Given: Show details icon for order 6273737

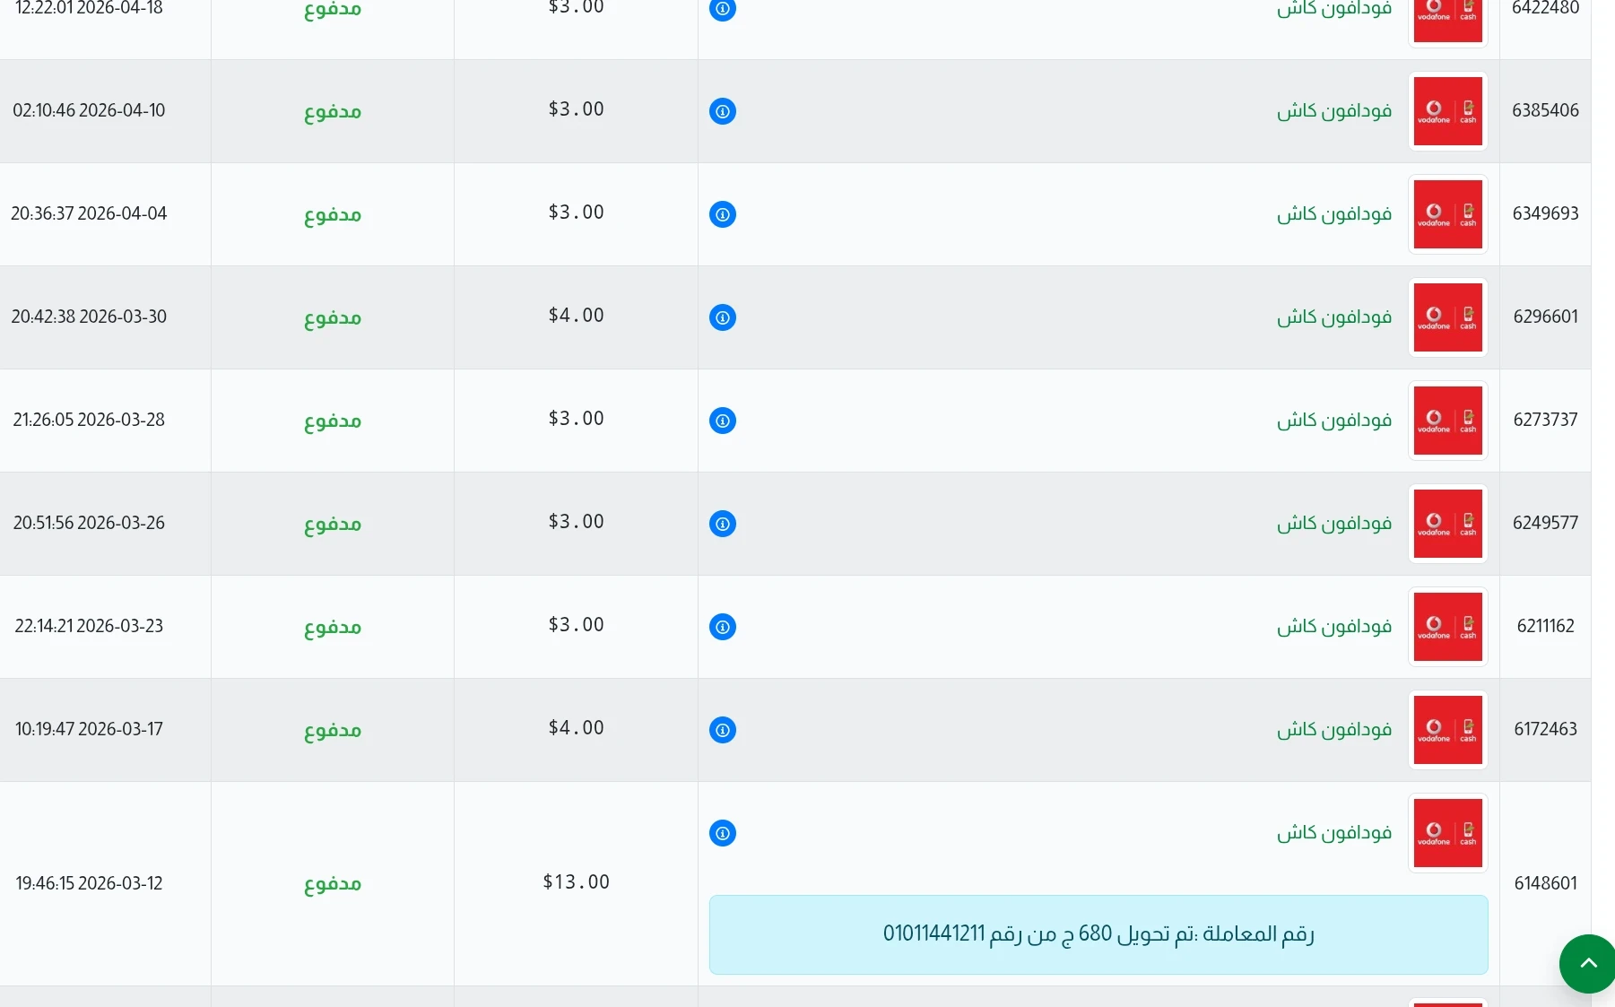Looking at the screenshot, I should pyautogui.click(x=722, y=421).
